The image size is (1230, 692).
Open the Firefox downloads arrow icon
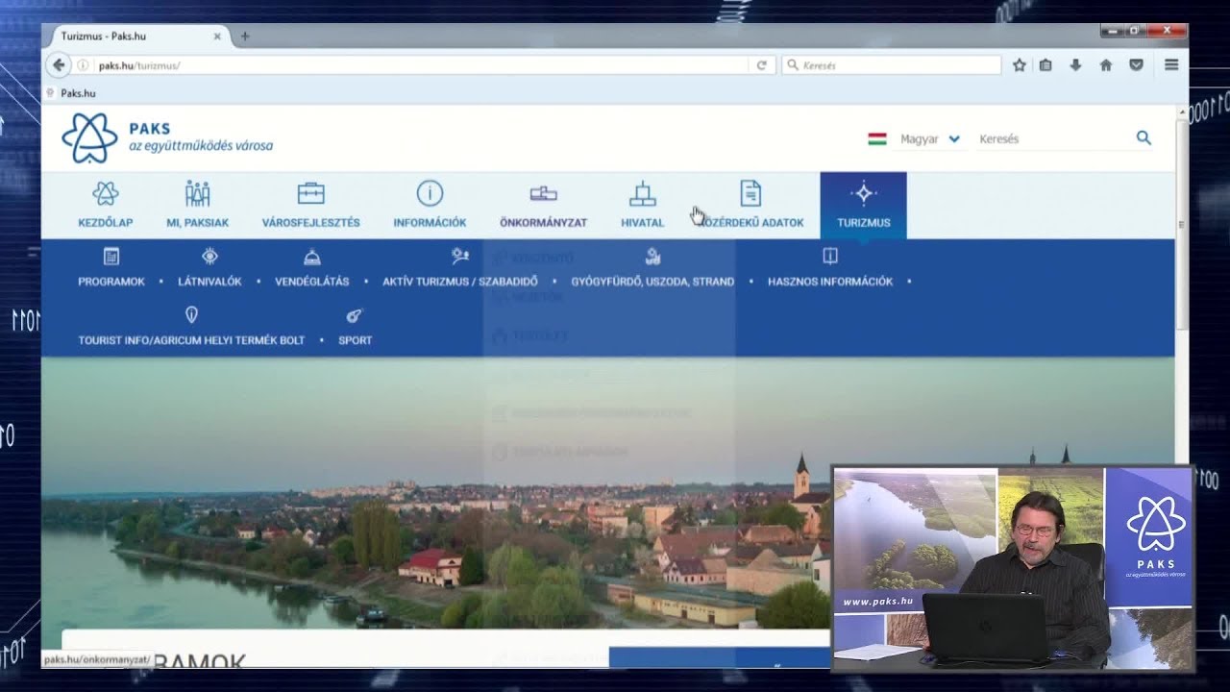tap(1075, 65)
